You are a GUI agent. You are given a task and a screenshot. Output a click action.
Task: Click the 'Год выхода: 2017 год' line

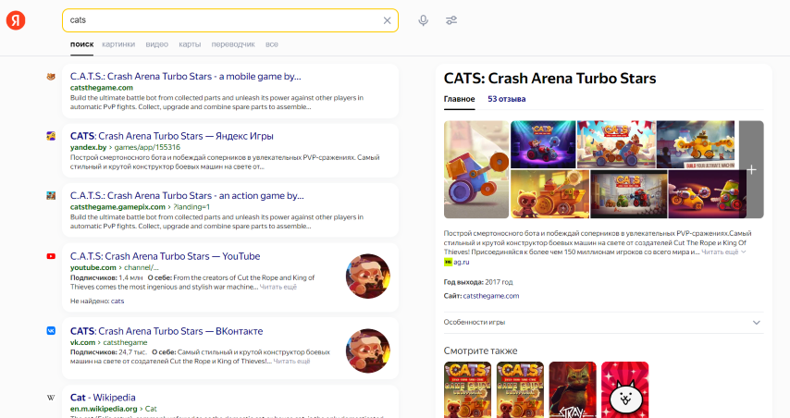(x=478, y=282)
